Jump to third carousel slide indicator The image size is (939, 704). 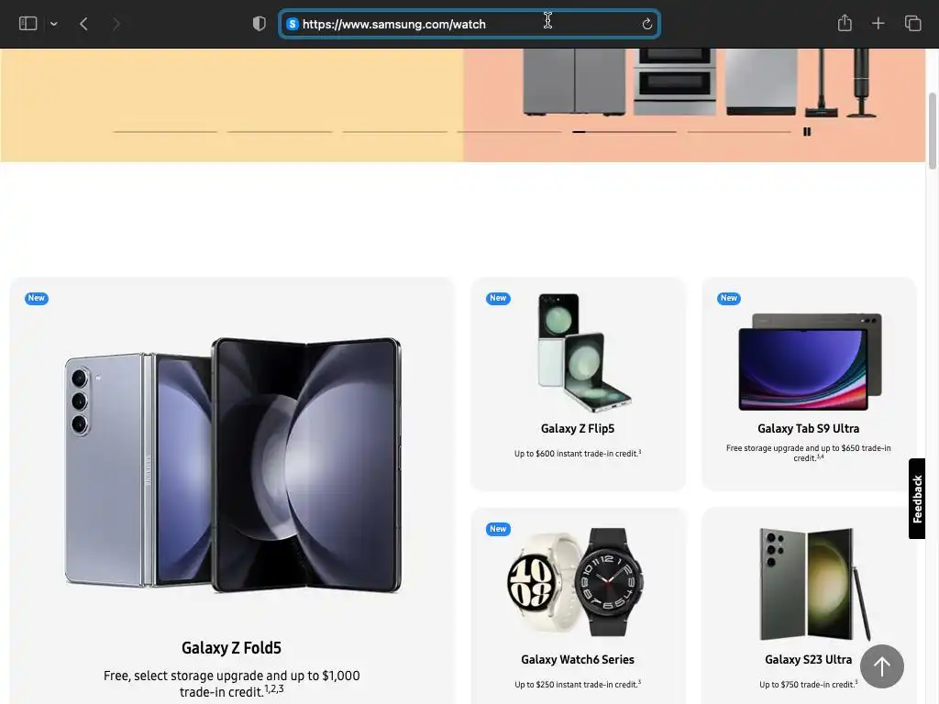[394, 132]
